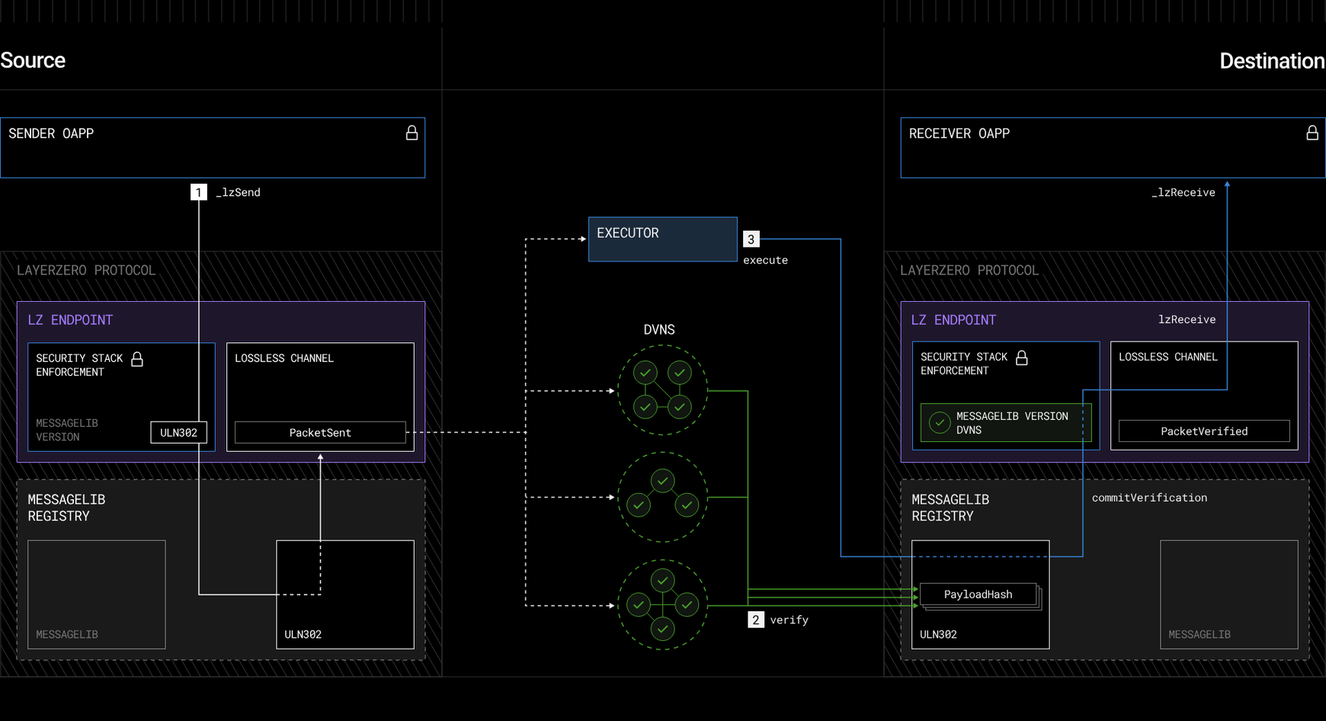Click the lzReceive label on the right endpoint

[x=1187, y=319]
